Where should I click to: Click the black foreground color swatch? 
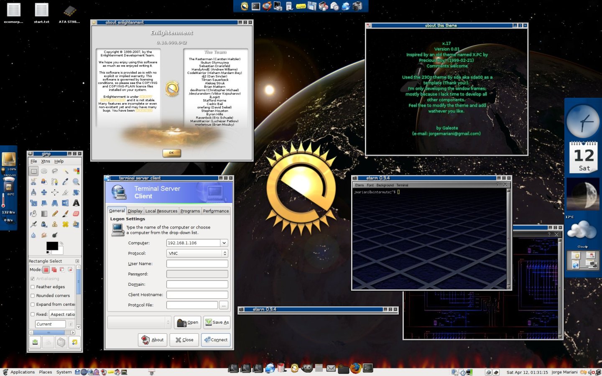(52, 246)
